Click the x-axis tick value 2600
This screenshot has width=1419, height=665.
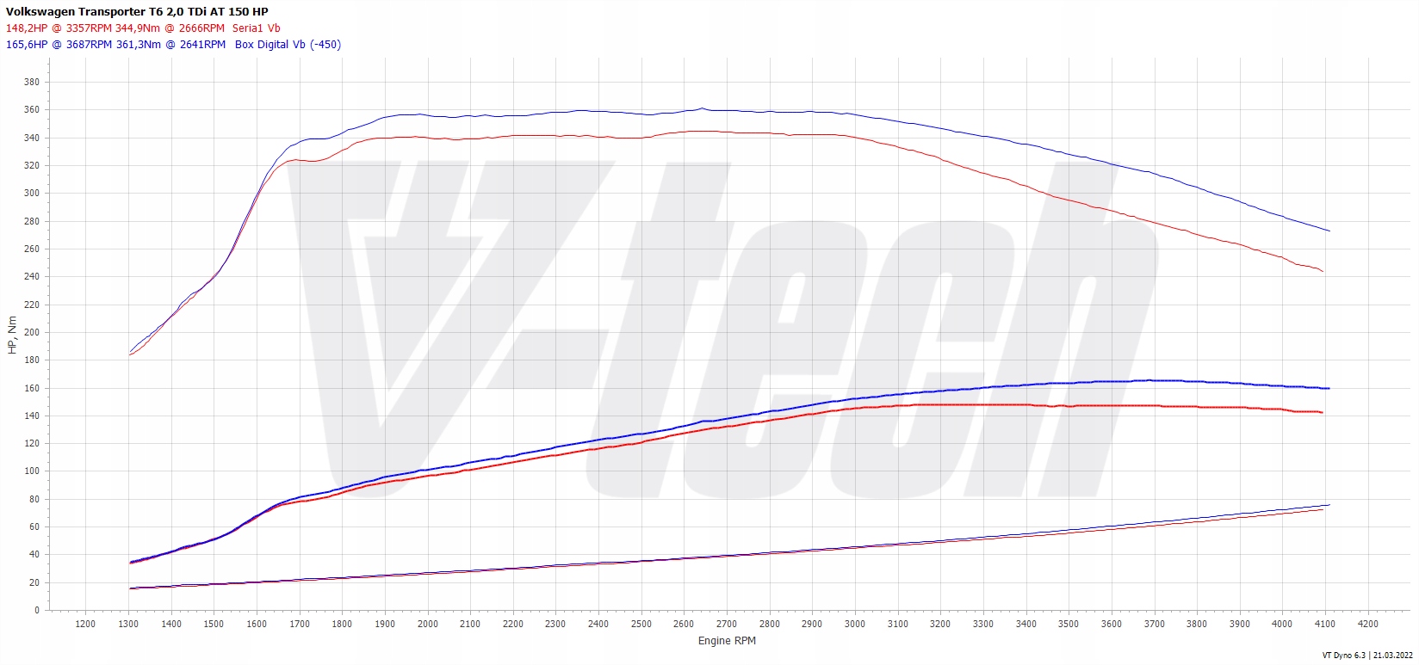pyautogui.click(x=684, y=625)
